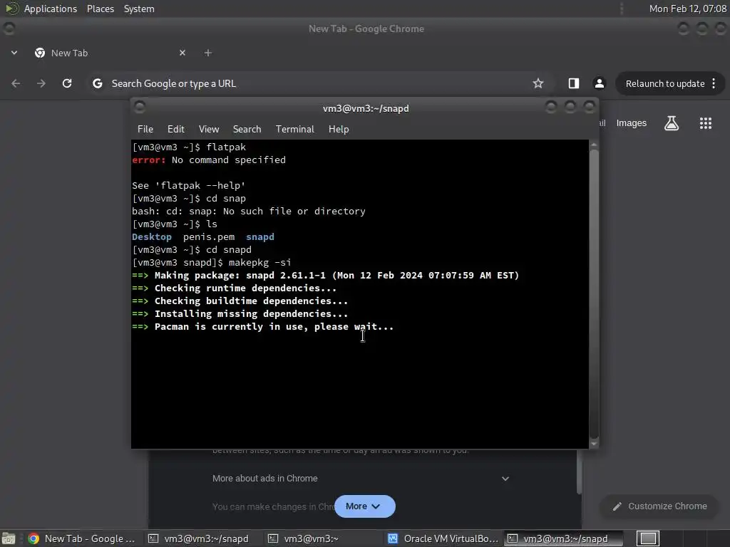Click the clock Mon Feb 12, 07:08
Screen dimensions: 730x547
tap(688, 9)
